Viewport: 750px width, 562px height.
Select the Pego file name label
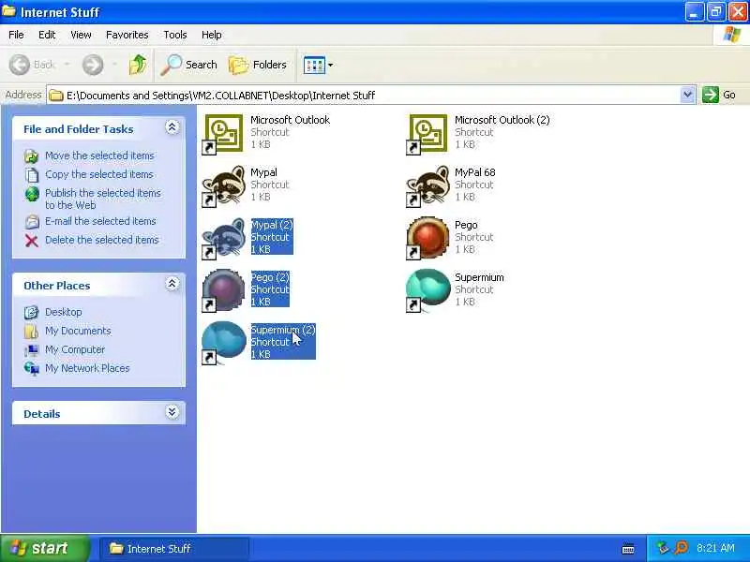466,225
